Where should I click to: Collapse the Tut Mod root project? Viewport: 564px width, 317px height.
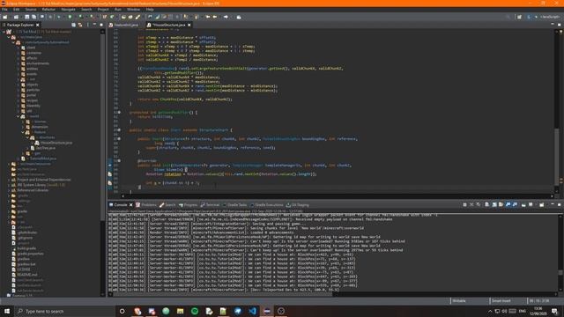4,32
